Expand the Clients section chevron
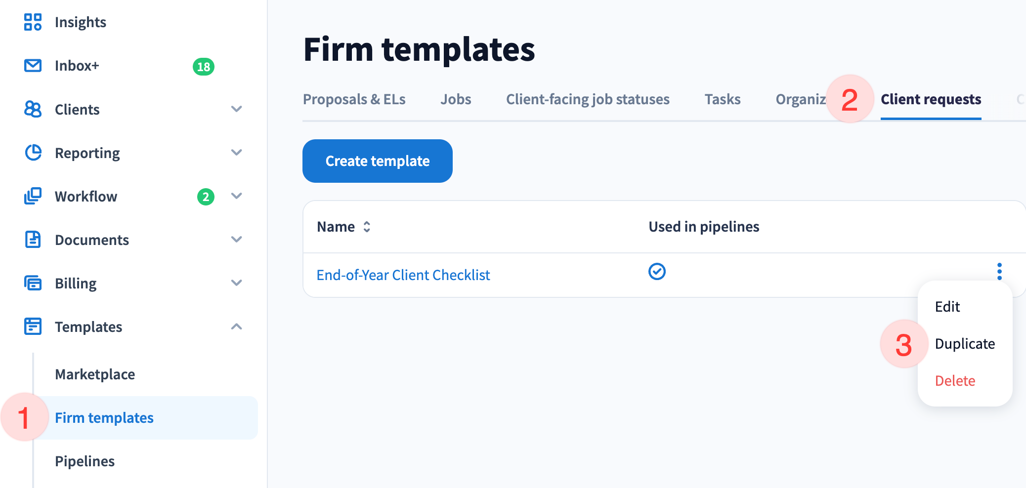 coord(236,109)
